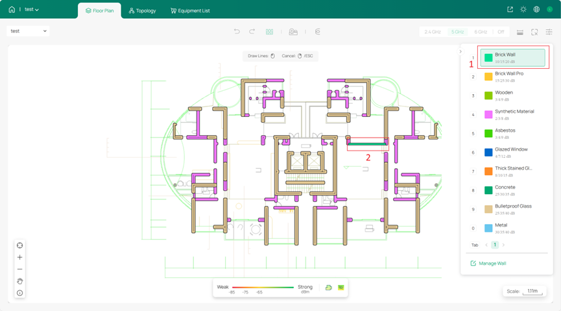Select the cable routing tool icon
This screenshot has height=311, width=561.
tap(317, 32)
